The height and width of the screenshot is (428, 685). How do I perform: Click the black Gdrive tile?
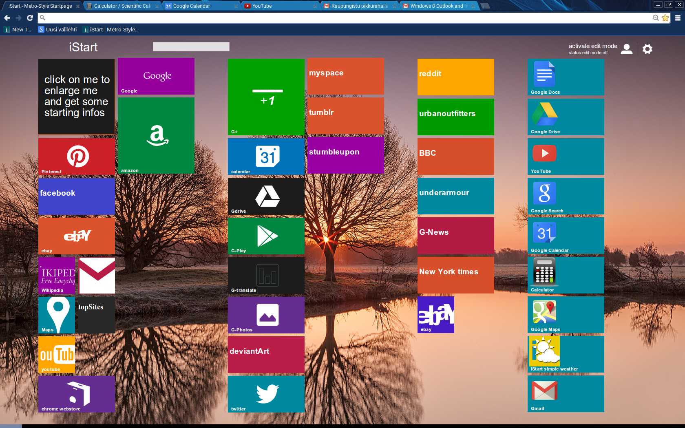tap(266, 196)
